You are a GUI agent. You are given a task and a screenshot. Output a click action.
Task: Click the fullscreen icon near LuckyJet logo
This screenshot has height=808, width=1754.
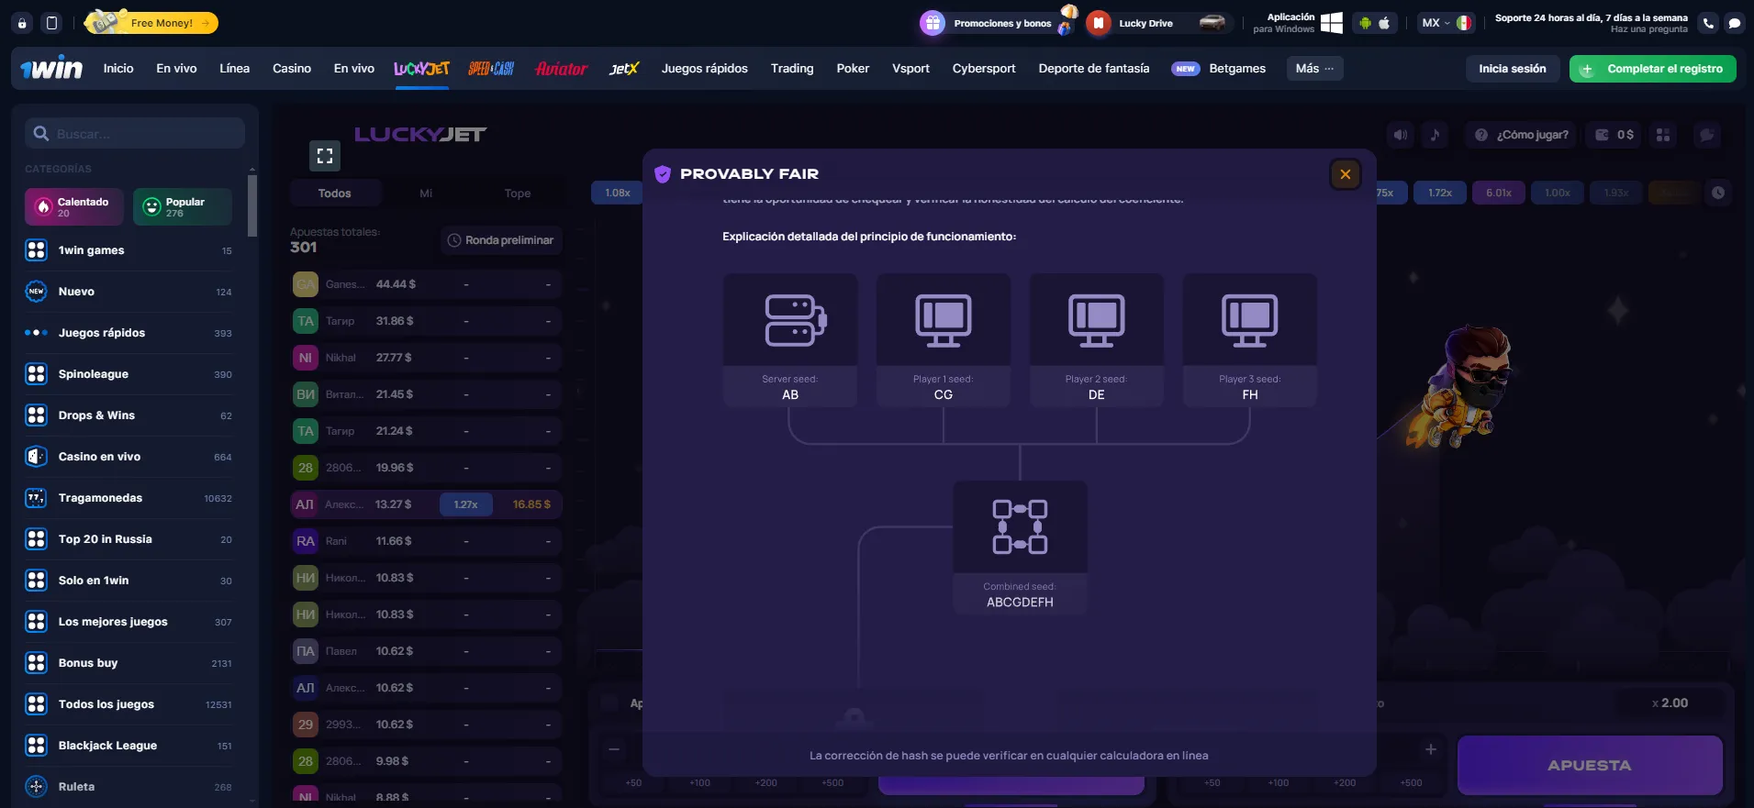point(325,156)
